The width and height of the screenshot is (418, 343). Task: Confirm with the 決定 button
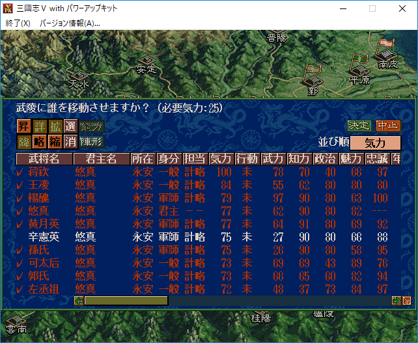[359, 126]
